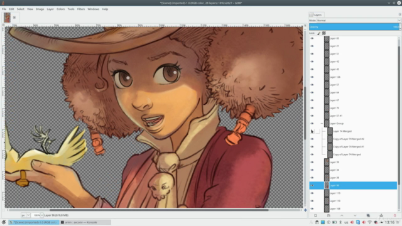Raise the layer with up arrow
The width and height of the screenshot is (402, 226).
(342, 215)
